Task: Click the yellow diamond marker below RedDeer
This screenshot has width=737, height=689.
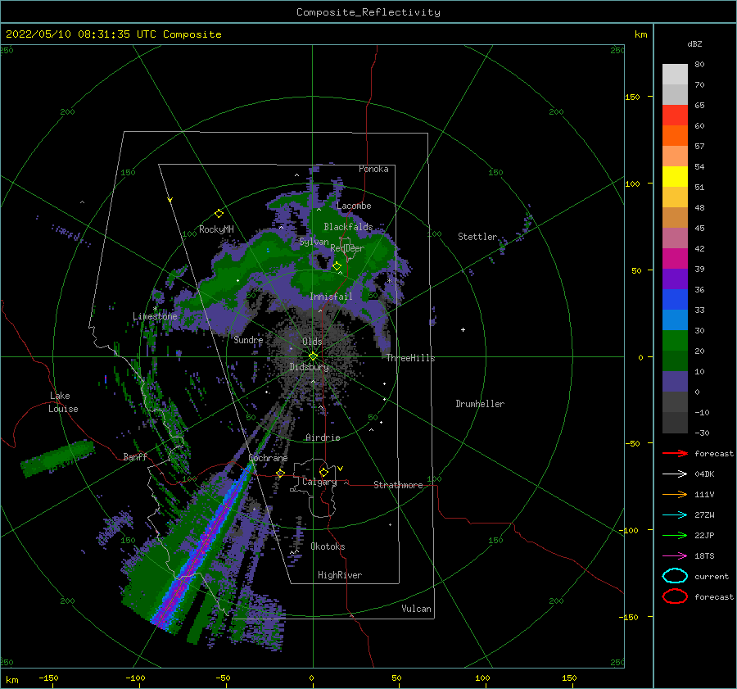Action: pos(337,266)
